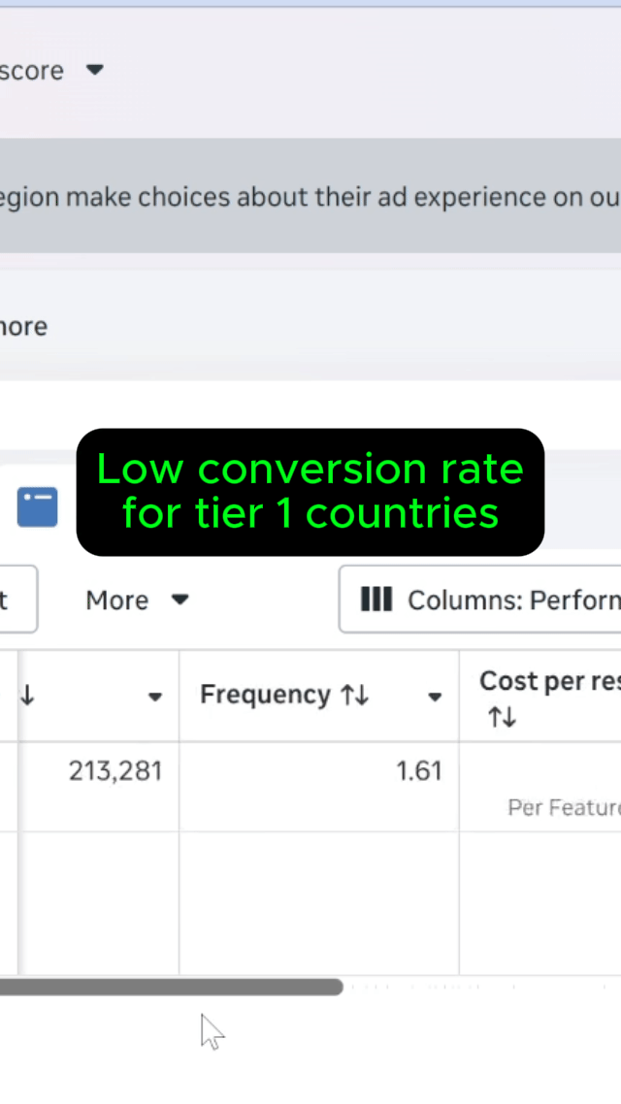Click the down-arrow sort icon in leftmost column
The image size is (621, 1104).
click(x=27, y=696)
